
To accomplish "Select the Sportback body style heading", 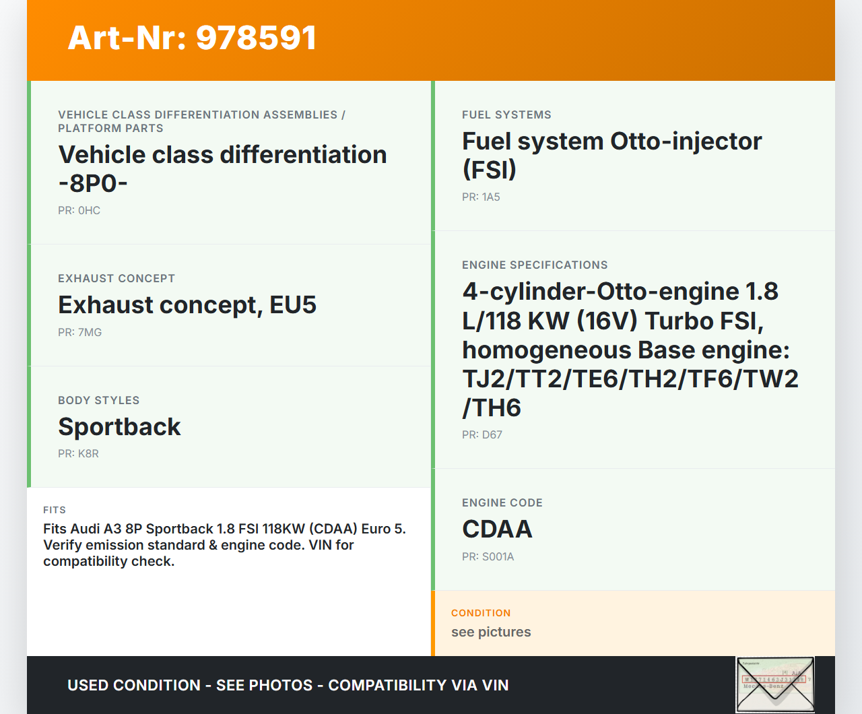I will [x=119, y=427].
